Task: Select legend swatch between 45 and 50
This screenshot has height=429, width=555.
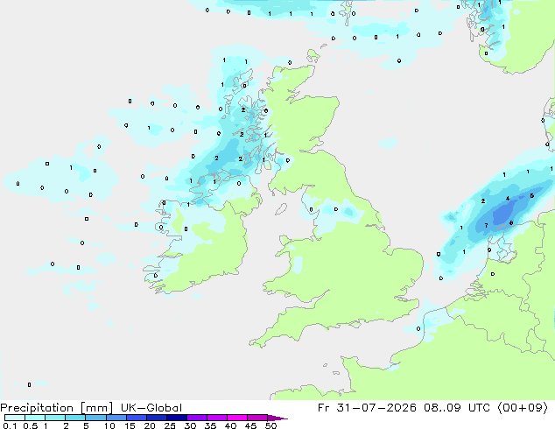Action: click(x=257, y=418)
